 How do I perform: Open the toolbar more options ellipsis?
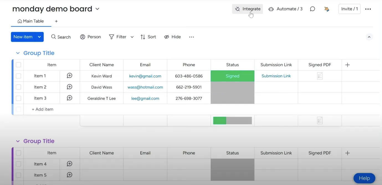tap(191, 37)
